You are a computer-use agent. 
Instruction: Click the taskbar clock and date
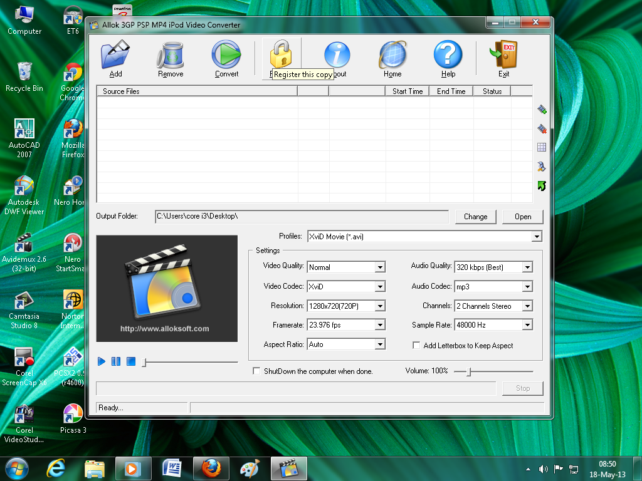tap(607, 468)
